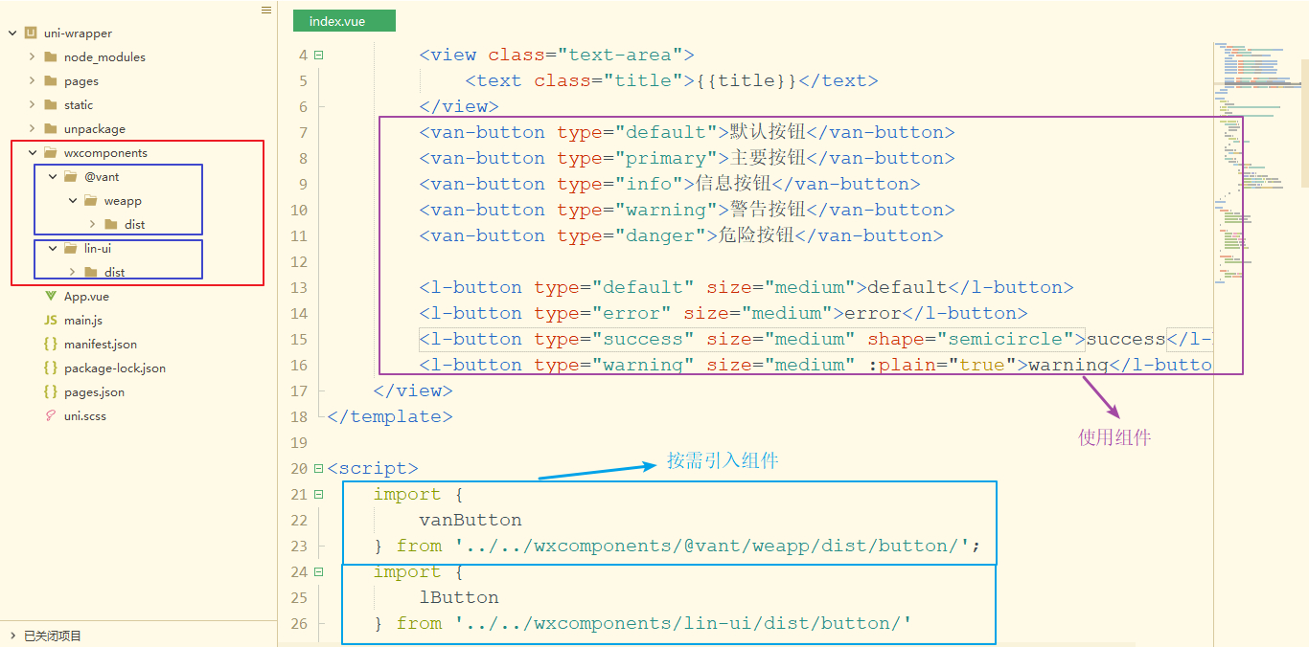Click the wxcomponents open-folder icon

pos(51,152)
